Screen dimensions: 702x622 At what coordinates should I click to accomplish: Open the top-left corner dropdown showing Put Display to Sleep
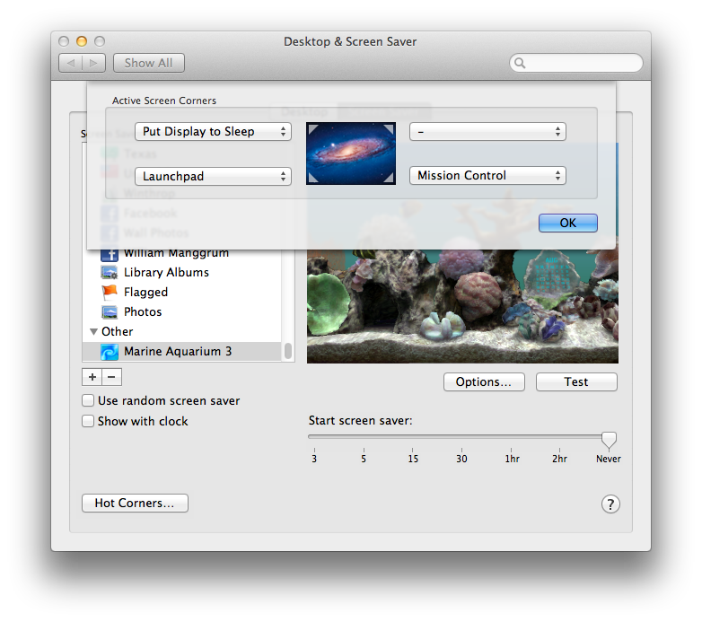click(x=213, y=132)
